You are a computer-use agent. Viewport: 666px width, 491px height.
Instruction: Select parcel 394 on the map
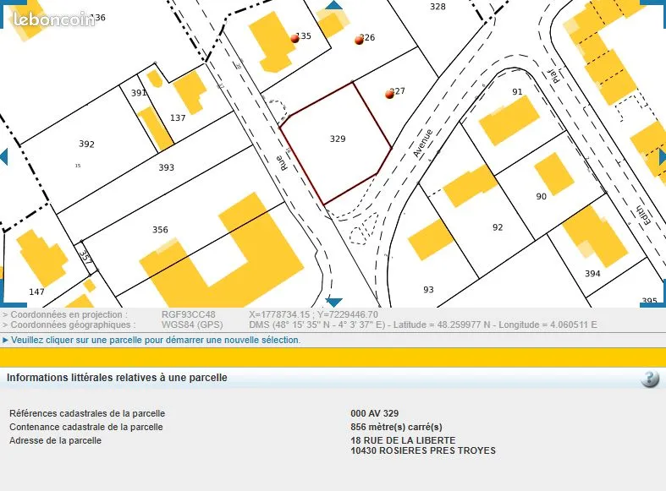pos(592,274)
